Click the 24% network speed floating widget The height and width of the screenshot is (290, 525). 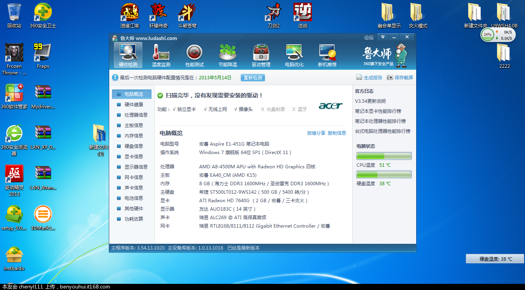pos(498,35)
